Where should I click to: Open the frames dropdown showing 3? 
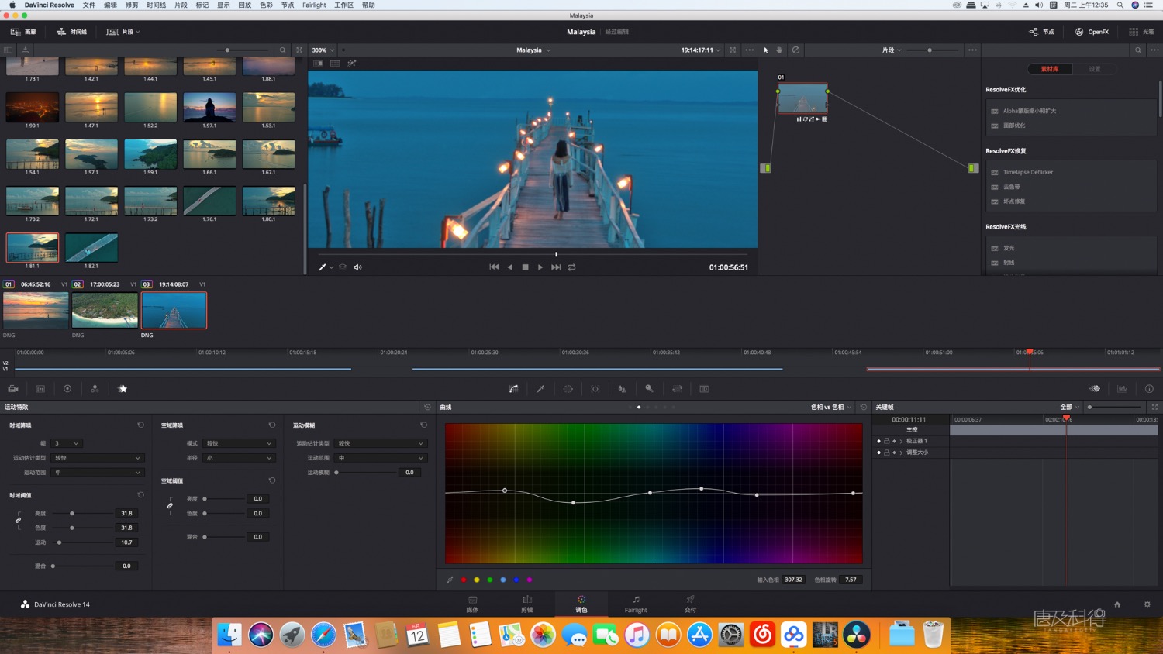(66, 443)
